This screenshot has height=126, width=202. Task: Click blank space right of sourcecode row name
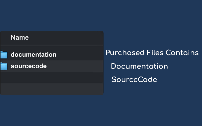coord(76,66)
